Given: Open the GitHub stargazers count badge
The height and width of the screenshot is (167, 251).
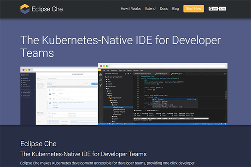Looking at the screenshot, I should 222,9.
